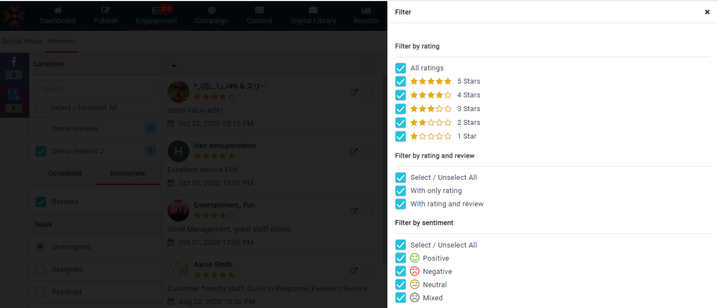Screen dimensions: 718x308
Task: Uncheck the Mixed sentiment checkbox
Action: point(401,298)
